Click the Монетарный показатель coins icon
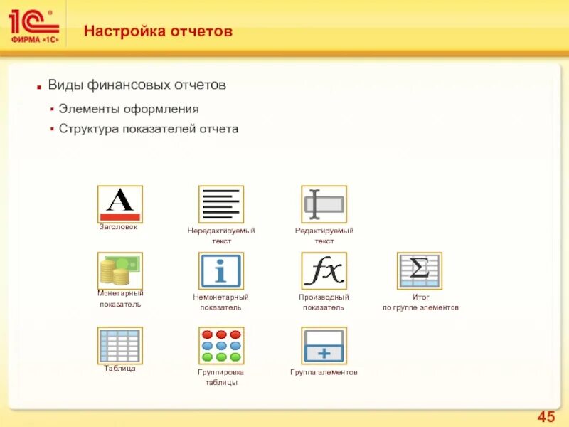Viewport: 569px width, 427px height. (120, 271)
